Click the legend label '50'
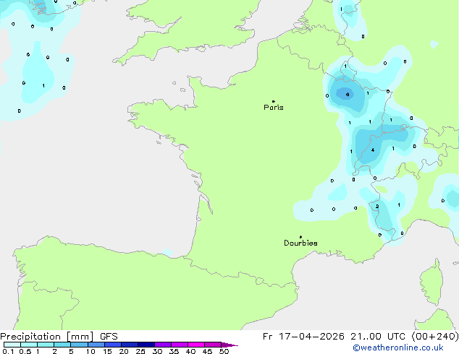Viewport: 459px width, 354px height. click(x=224, y=351)
